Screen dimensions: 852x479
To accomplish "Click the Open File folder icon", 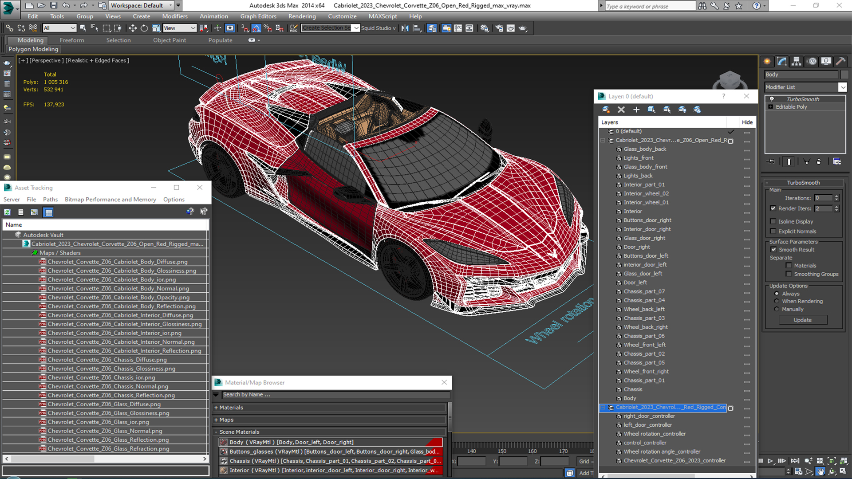I will [x=41, y=5].
